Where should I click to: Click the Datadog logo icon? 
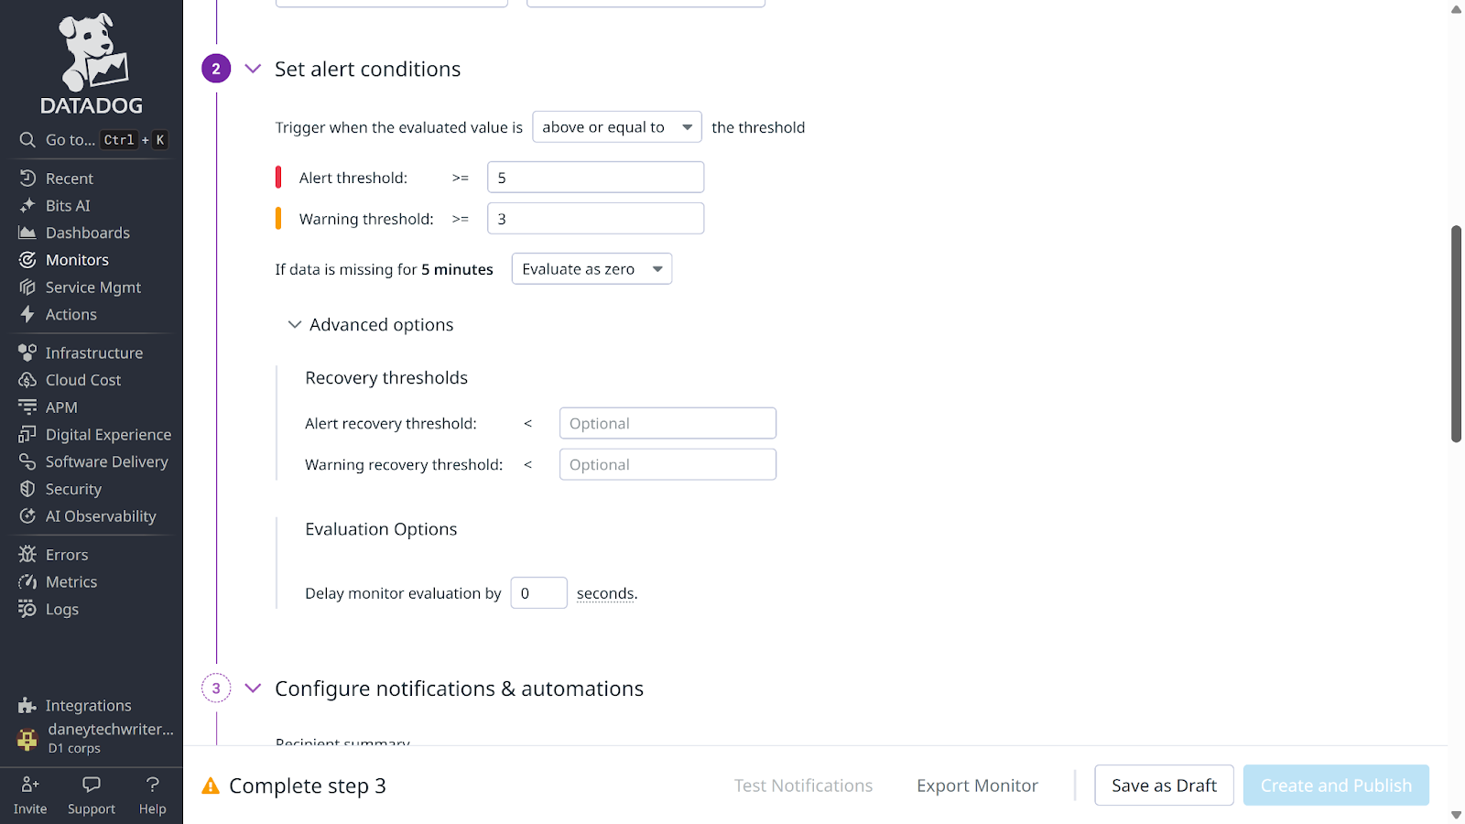(92, 52)
